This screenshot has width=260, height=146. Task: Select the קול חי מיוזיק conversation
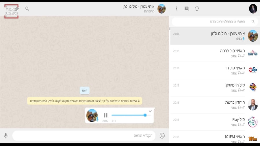[x=214, y=88]
